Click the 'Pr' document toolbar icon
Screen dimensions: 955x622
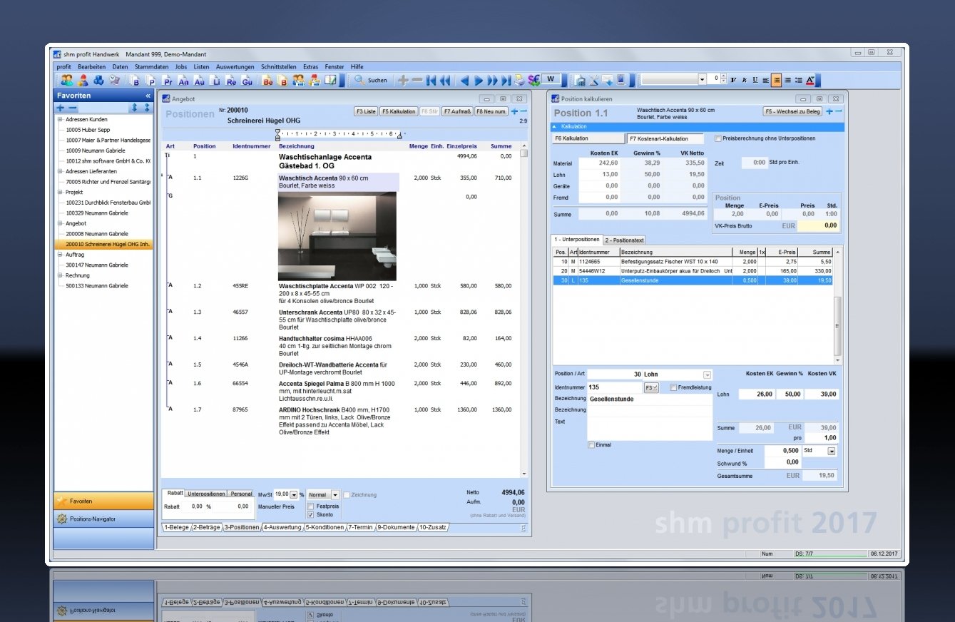167,81
